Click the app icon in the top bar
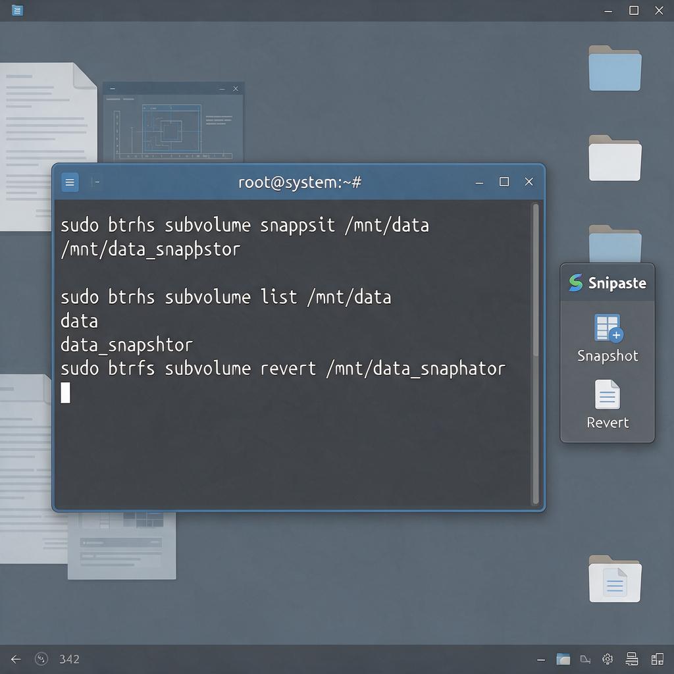Screen dimensions: 674x674 [x=17, y=10]
